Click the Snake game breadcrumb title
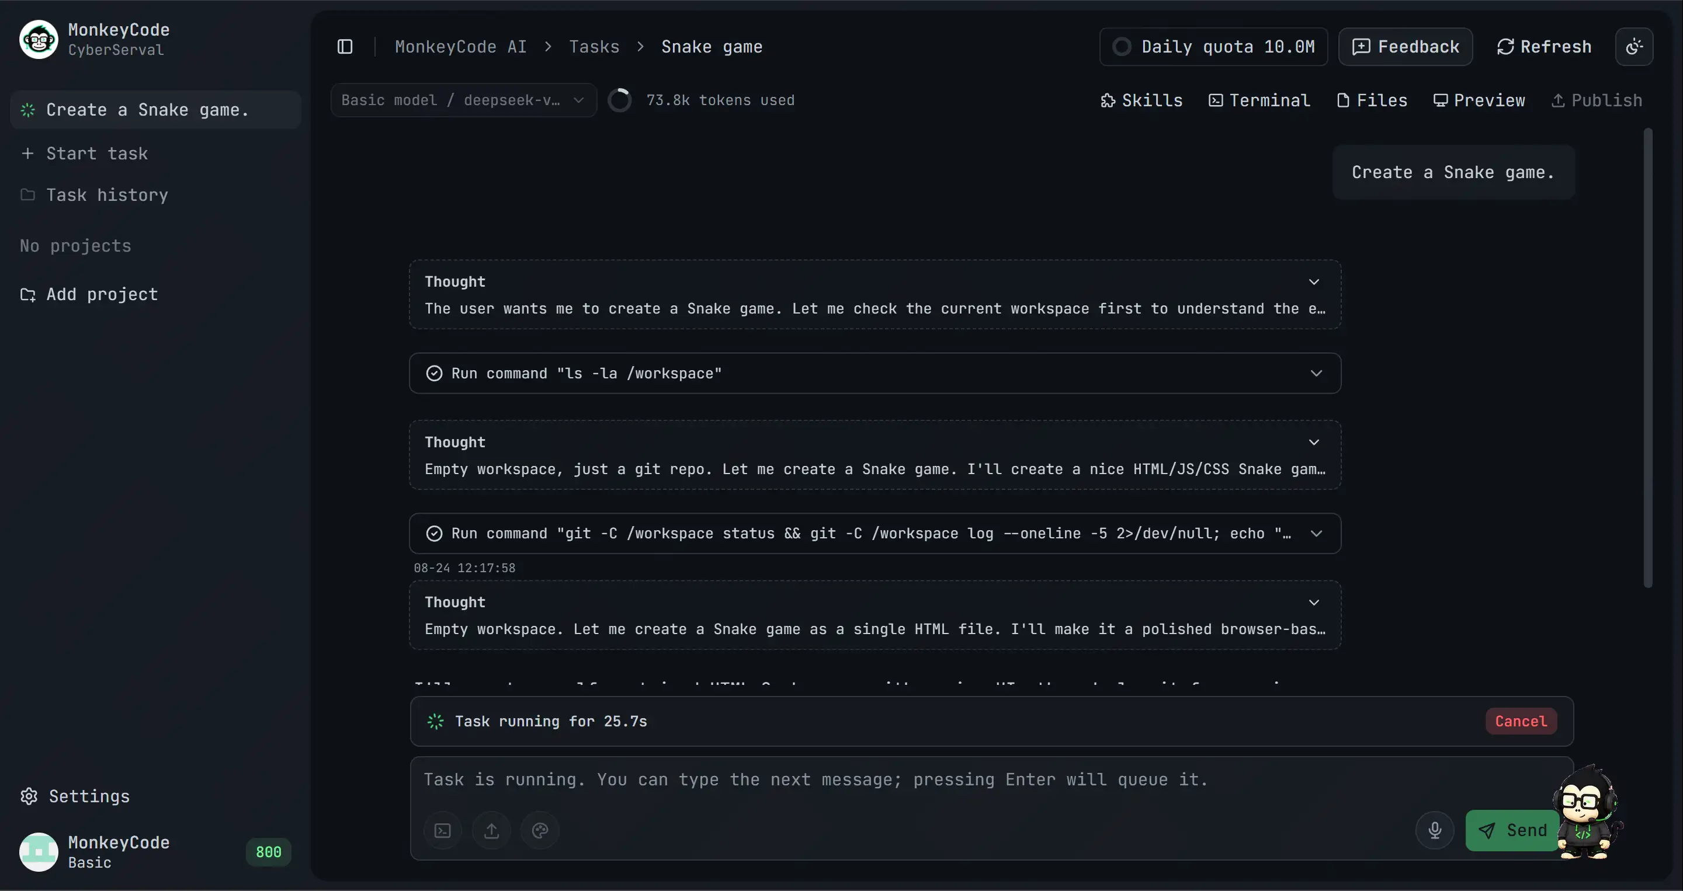 712,46
